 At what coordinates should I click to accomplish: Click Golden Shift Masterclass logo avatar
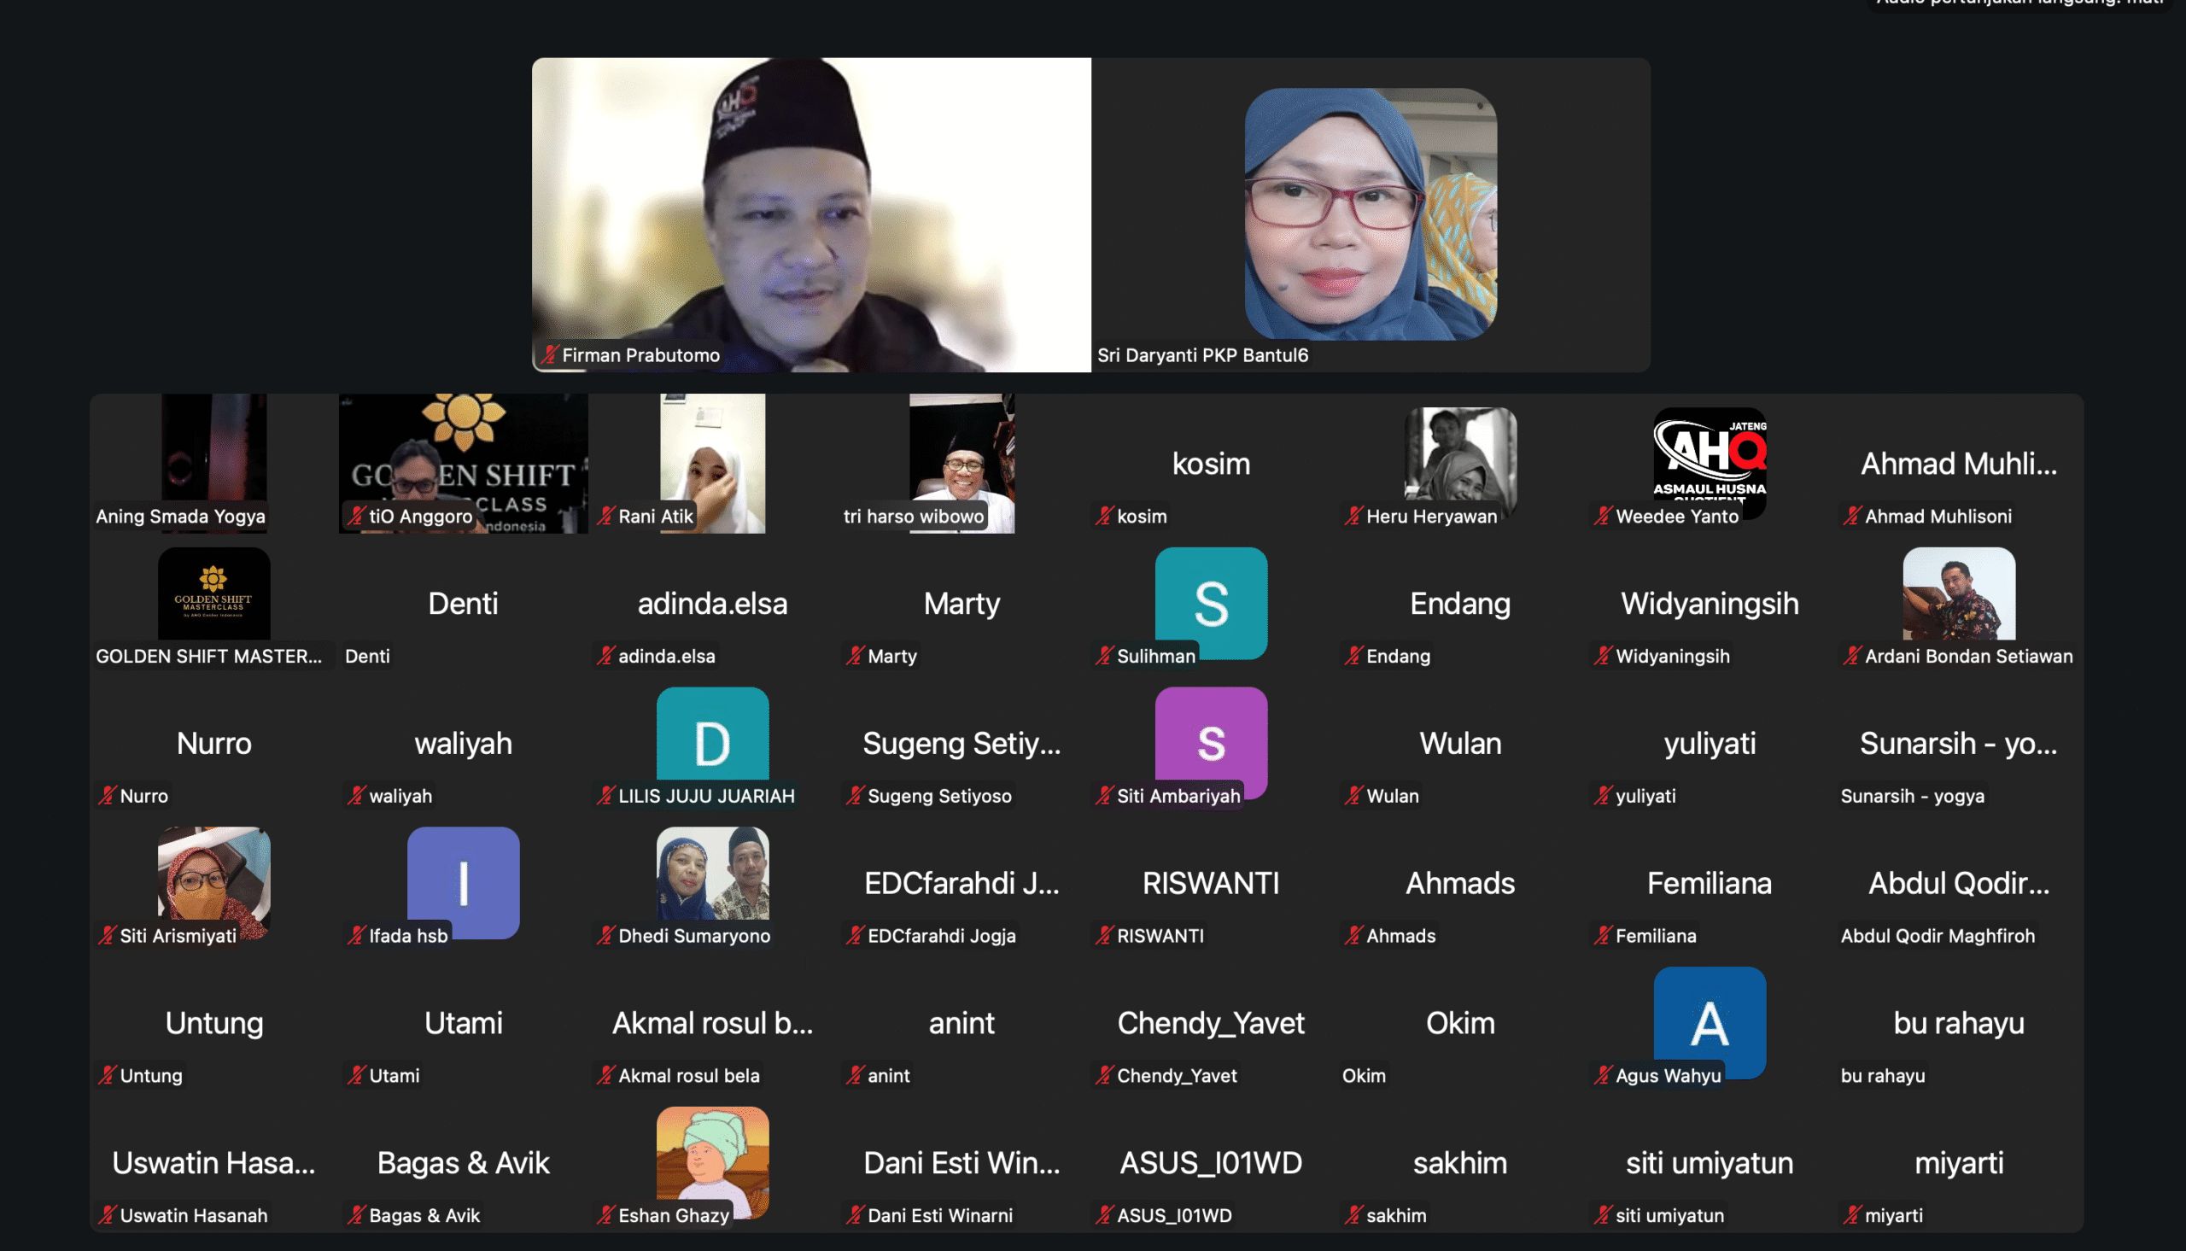[213, 593]
